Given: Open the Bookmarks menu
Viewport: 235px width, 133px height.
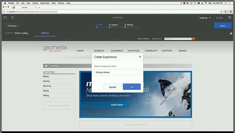Looking at the screenshot, I should point(45,3).
